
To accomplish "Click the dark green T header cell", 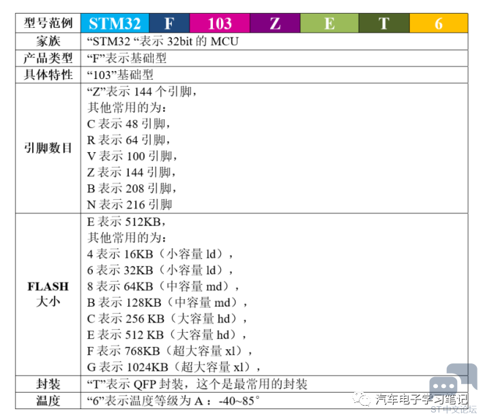I will pyautogui.click(x=384, y=23).
